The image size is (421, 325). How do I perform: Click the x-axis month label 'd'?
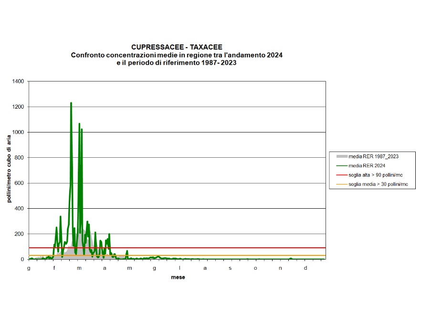(x=305, y=268)
